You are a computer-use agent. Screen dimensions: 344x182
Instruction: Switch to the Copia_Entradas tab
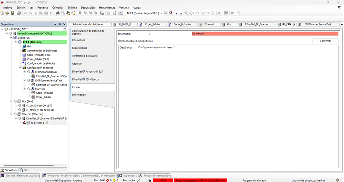click(x=182, y=24)
